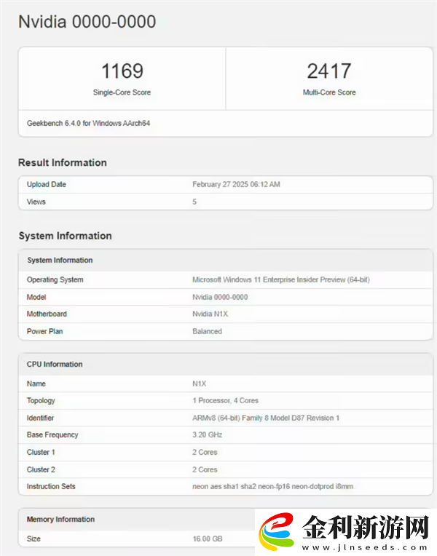Screen dimensions: 437x556
Task: Click the "Power Plan" row label
Action: pyautogui.click(x=44, y=331)
